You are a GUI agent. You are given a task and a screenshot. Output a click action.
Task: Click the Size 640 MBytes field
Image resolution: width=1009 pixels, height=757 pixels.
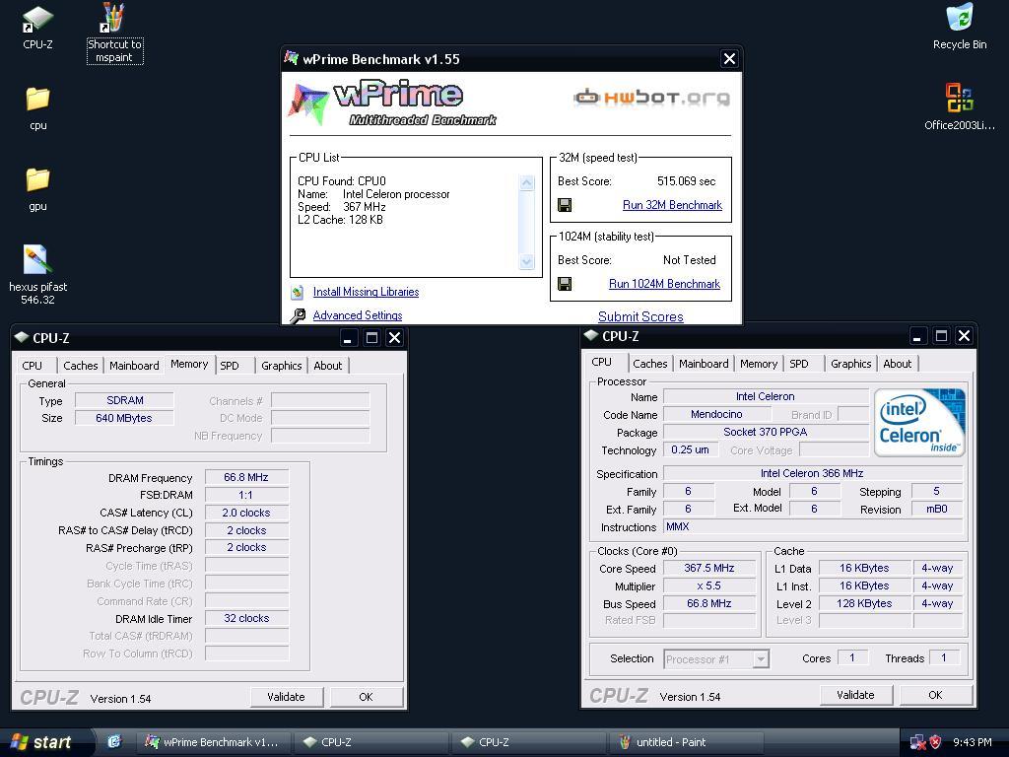click(x=124, y=418)
